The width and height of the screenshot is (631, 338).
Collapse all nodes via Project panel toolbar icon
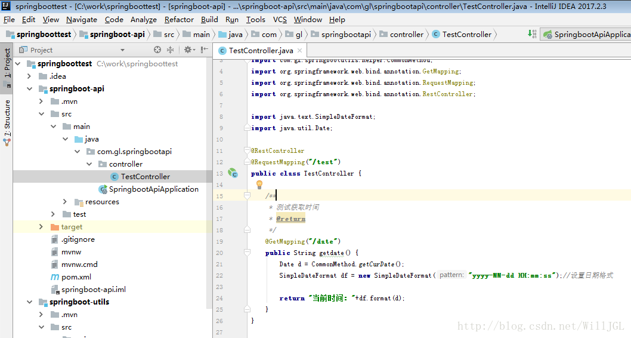[x=171, y=50]
